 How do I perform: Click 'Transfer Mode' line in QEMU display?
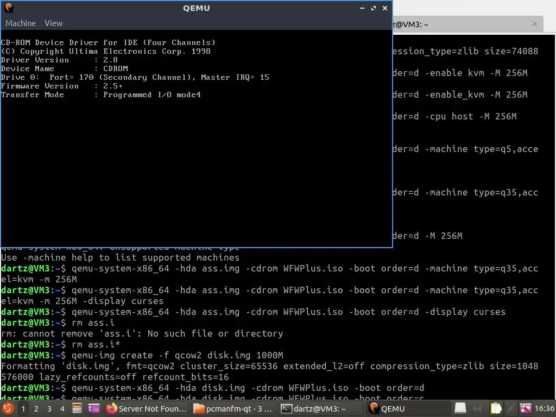(x=100, y=94)
